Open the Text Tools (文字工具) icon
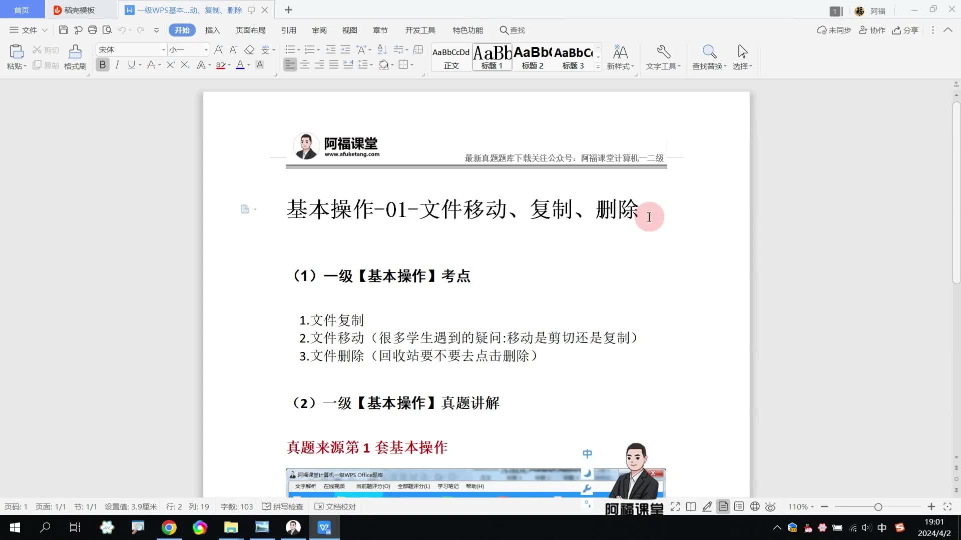The image size is (961, 540). tap(663, 52)
